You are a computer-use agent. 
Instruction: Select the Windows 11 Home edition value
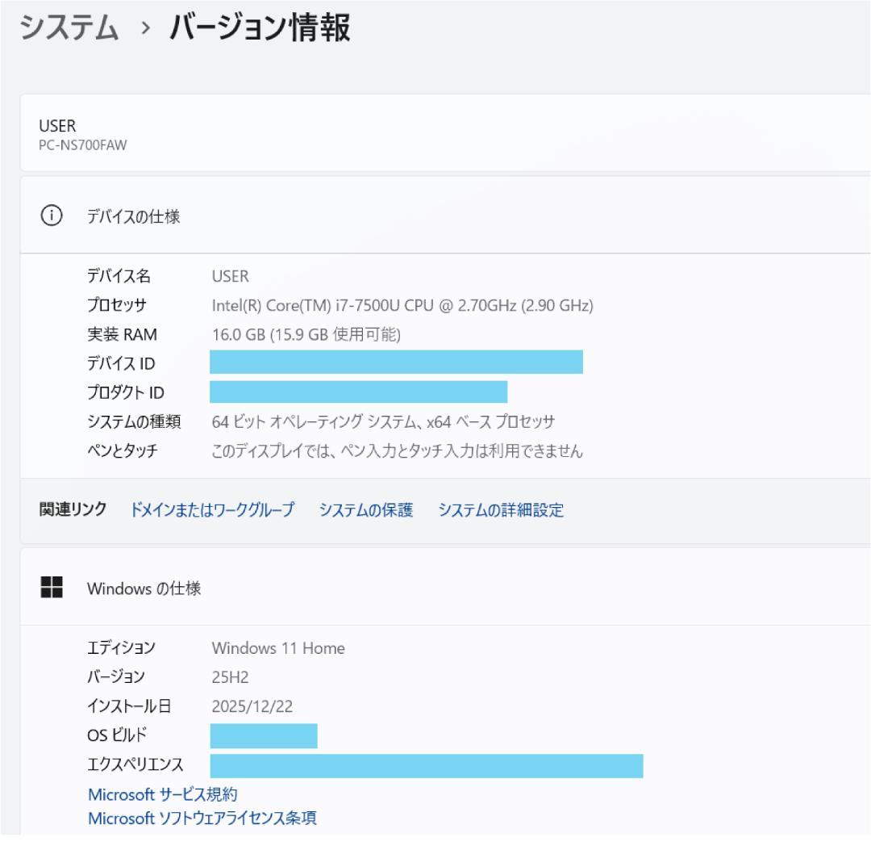coord(278,647)
